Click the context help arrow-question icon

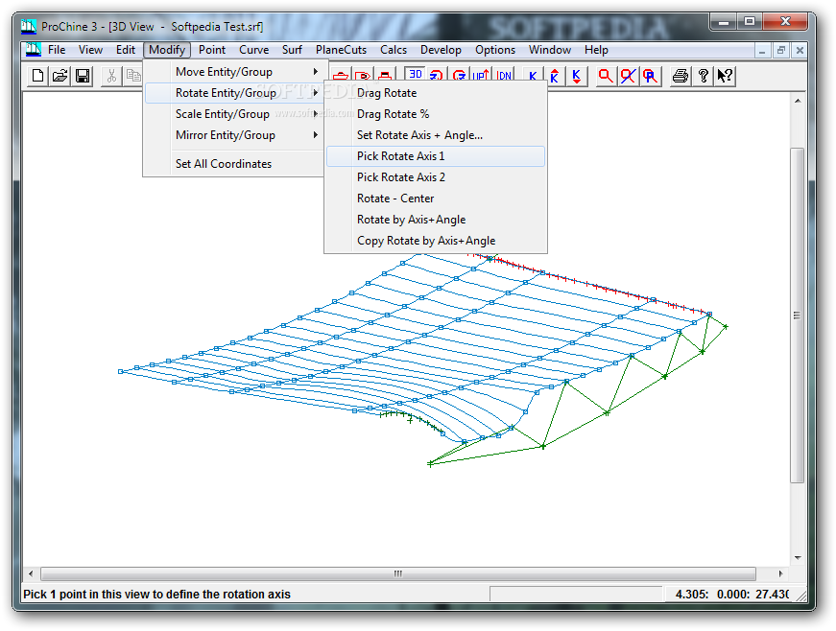point(725,76)
